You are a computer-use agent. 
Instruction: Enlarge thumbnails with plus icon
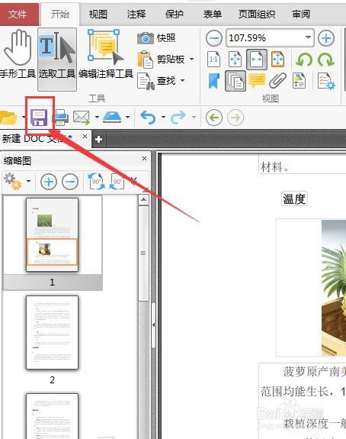coord(49,182)
